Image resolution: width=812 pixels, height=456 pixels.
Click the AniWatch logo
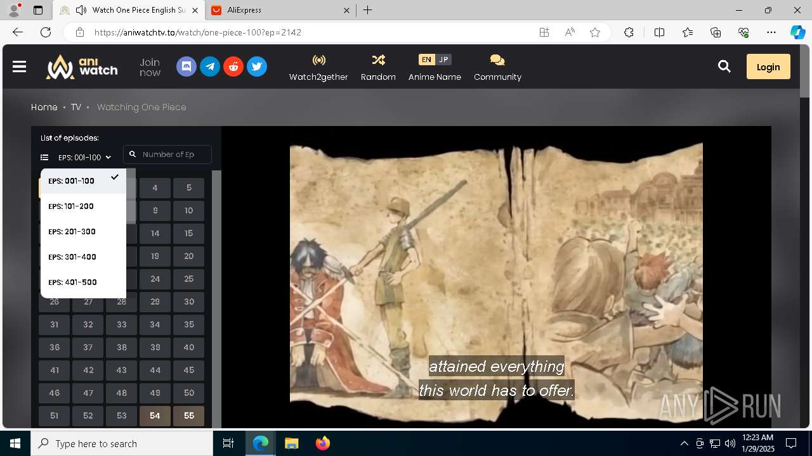(82, 66)
